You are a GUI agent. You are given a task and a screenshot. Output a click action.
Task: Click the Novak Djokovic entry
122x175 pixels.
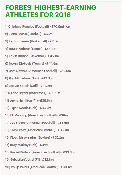(x=32, y=64)
